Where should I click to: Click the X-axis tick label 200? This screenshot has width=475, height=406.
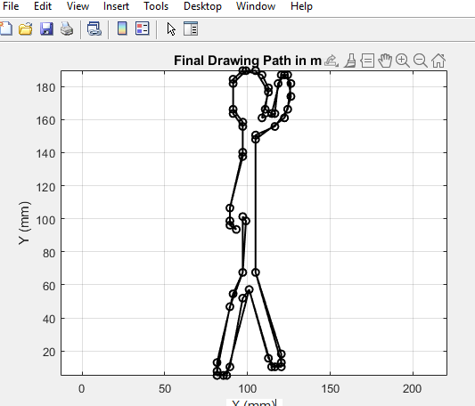click(413, 389)
